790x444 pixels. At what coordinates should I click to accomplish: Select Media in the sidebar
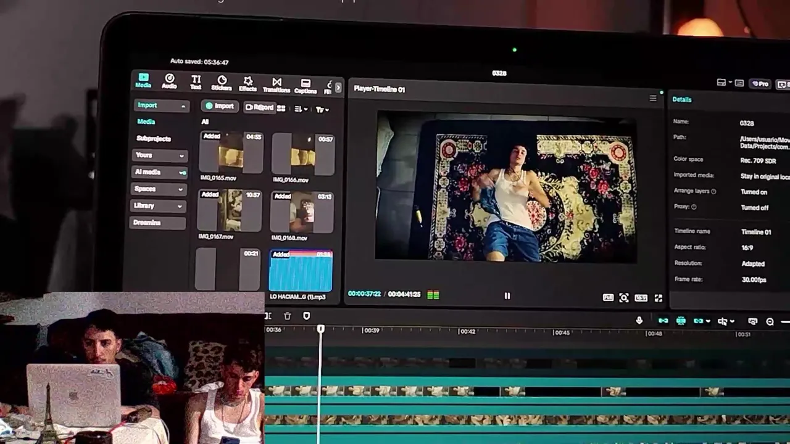pyautogui.click(x=146, y=121)
